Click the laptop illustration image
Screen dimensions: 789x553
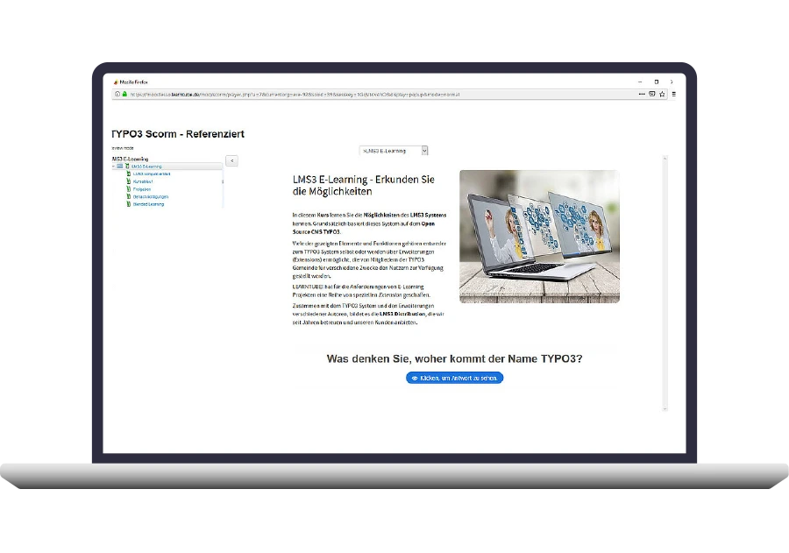pos(538,237)
